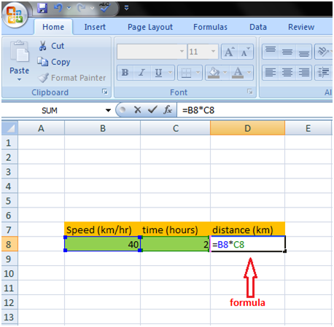Decrease font size with Shrink Font
This screenshot has width=334, height=327.
[245, 52]
